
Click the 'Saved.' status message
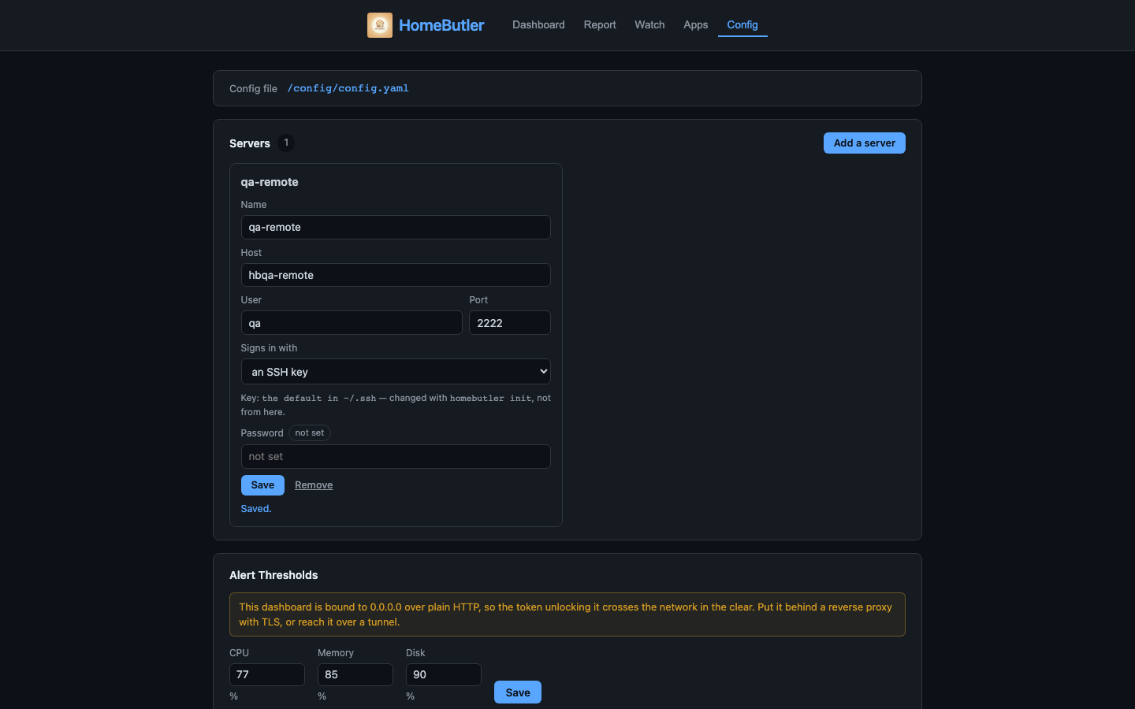(256, 509)
